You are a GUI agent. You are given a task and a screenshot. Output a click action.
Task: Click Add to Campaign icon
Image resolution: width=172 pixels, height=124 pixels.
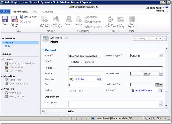[x=56, y=20]
